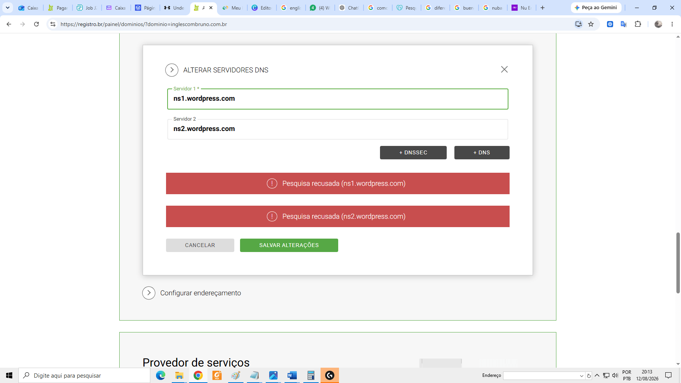
Task: Switch keyboard language POR PTB
Action: pos(627,375)
